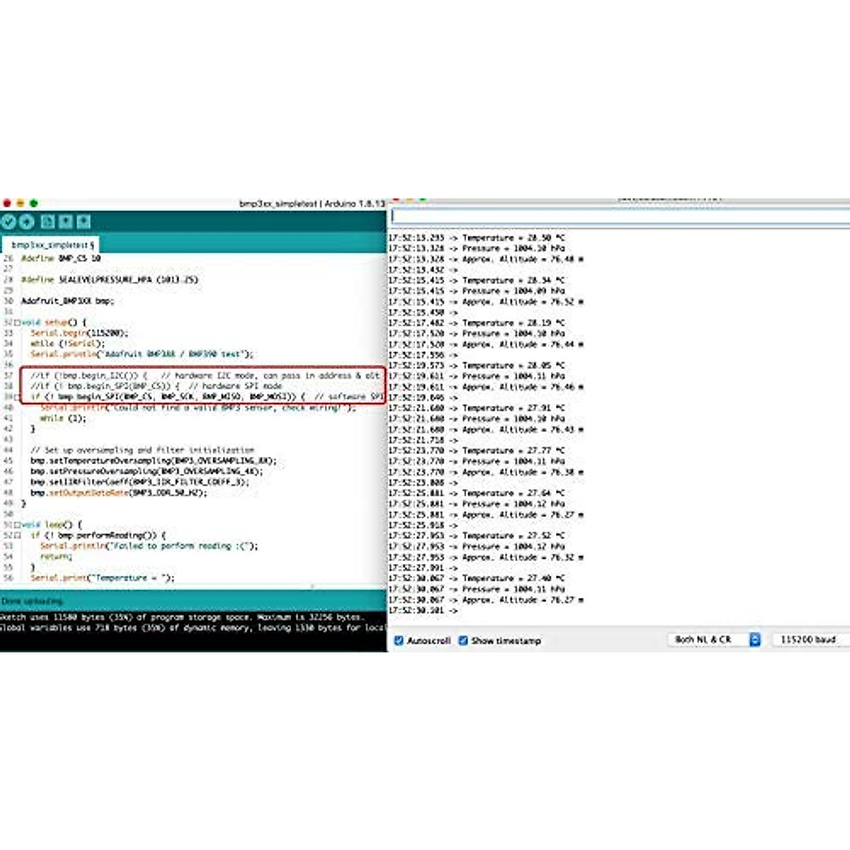Click the Upload arrow icon

[x=27, y=222]
